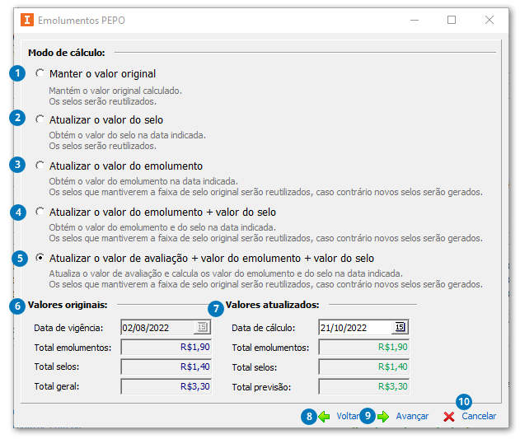Click the "Data de cálculo:" label
The width and height of the screenshot is (520, 439).
click(264, 328)
